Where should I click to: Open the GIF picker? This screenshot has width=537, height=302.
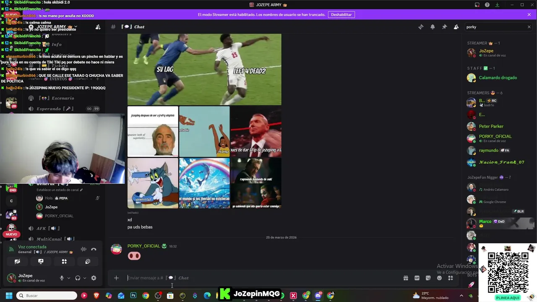(x=417, y=278)
